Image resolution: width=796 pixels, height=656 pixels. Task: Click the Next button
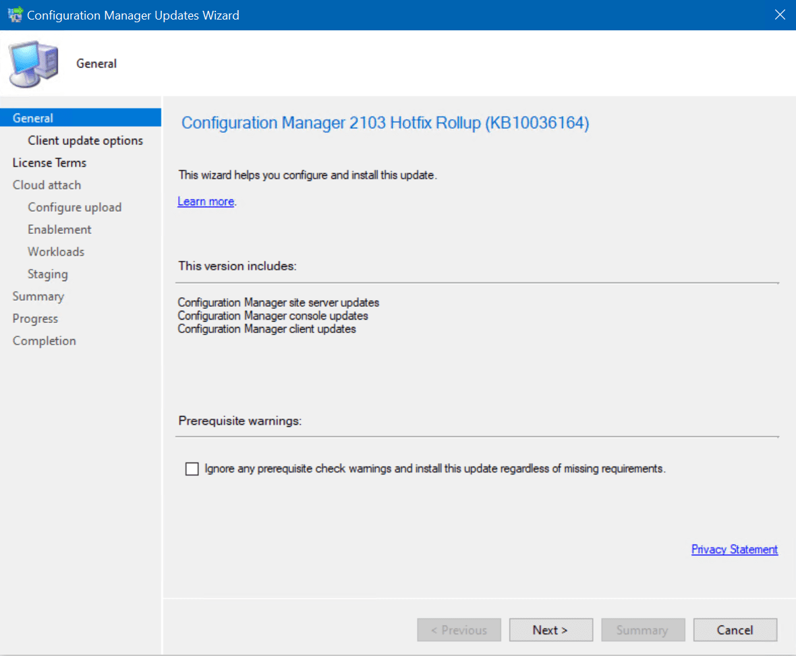pyautogui.click(x=550, y=630)
